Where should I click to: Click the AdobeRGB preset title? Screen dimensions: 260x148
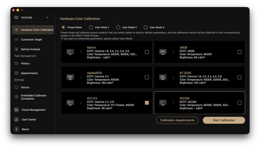click(x=94, y=73)
